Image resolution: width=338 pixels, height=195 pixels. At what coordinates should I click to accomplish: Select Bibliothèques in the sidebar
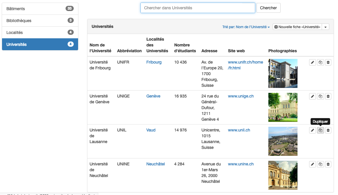[x=40, y=21]
